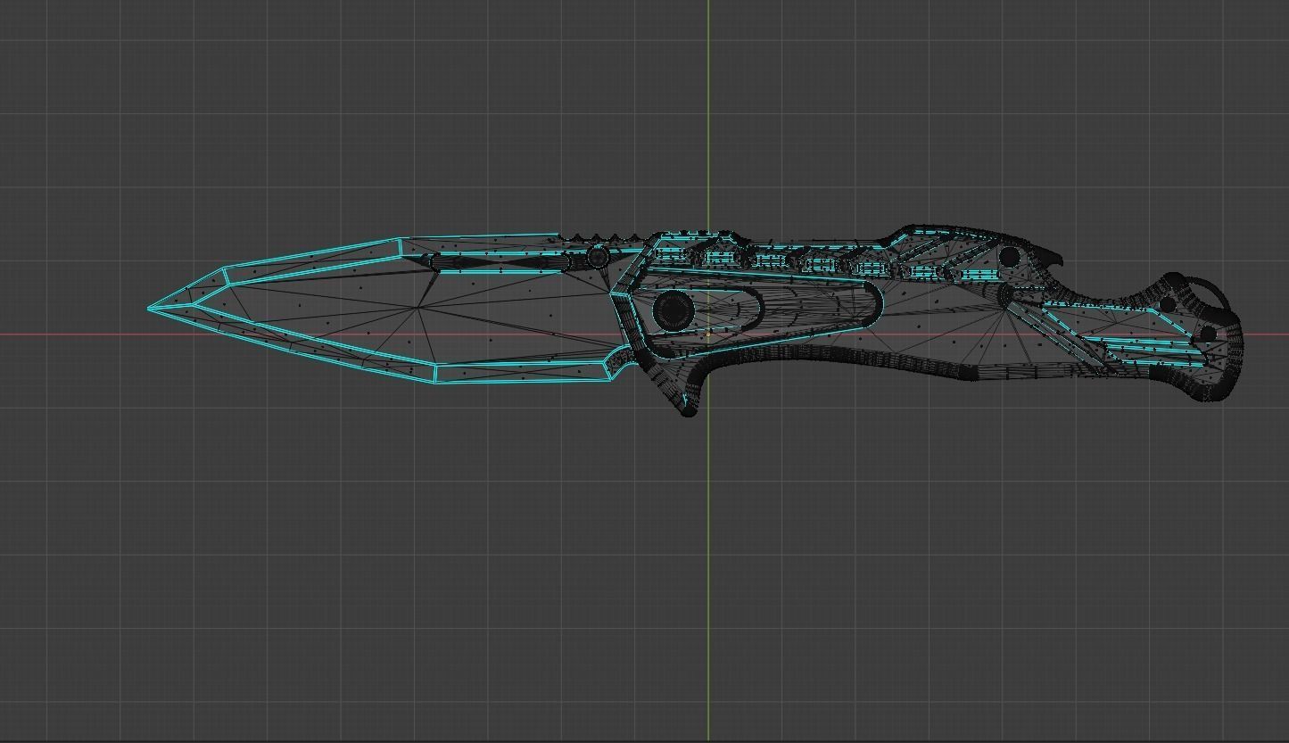Select the large round pivot screw on handle

coord(673,310)
